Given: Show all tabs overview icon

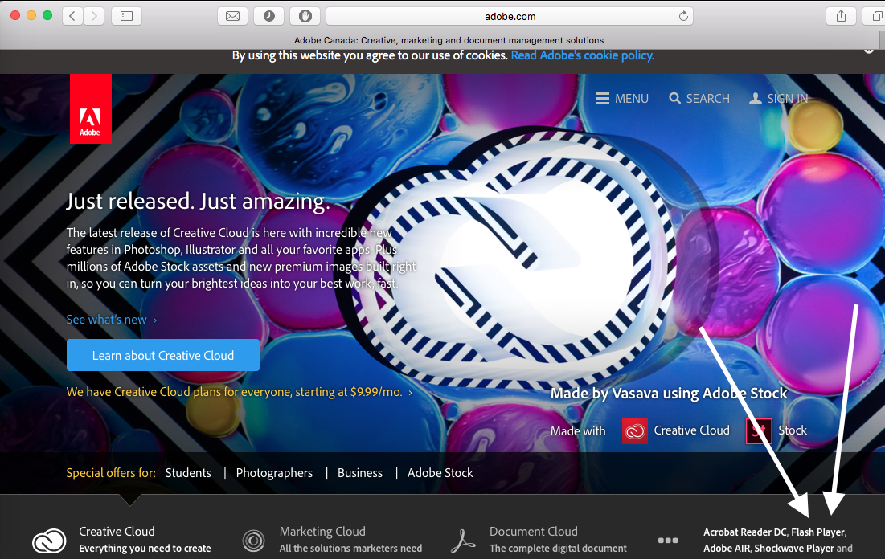Looking at the screenshot, I should tap(875, 16).
